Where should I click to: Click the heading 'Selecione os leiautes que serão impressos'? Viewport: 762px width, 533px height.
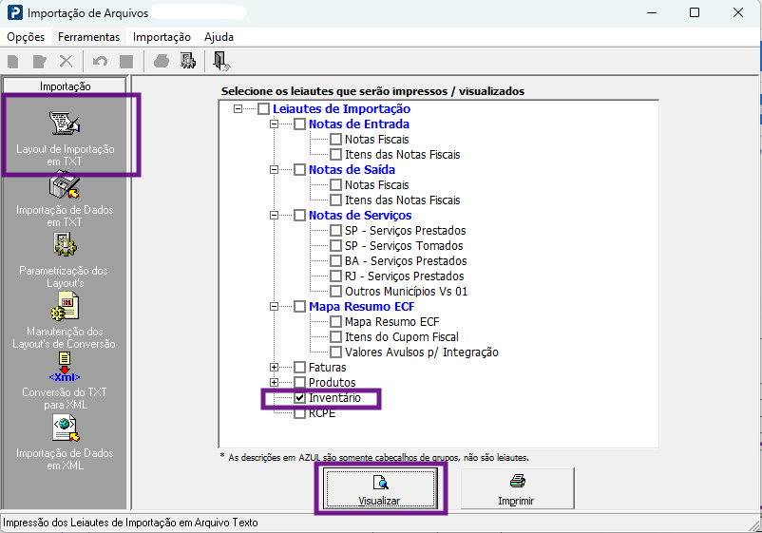coord(372,91)
